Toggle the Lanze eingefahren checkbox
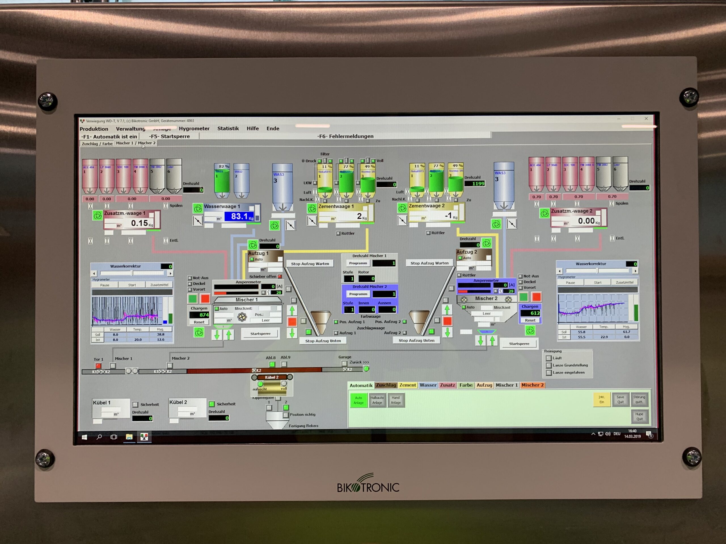Screen dimensions: 726x544 [548, 373]
